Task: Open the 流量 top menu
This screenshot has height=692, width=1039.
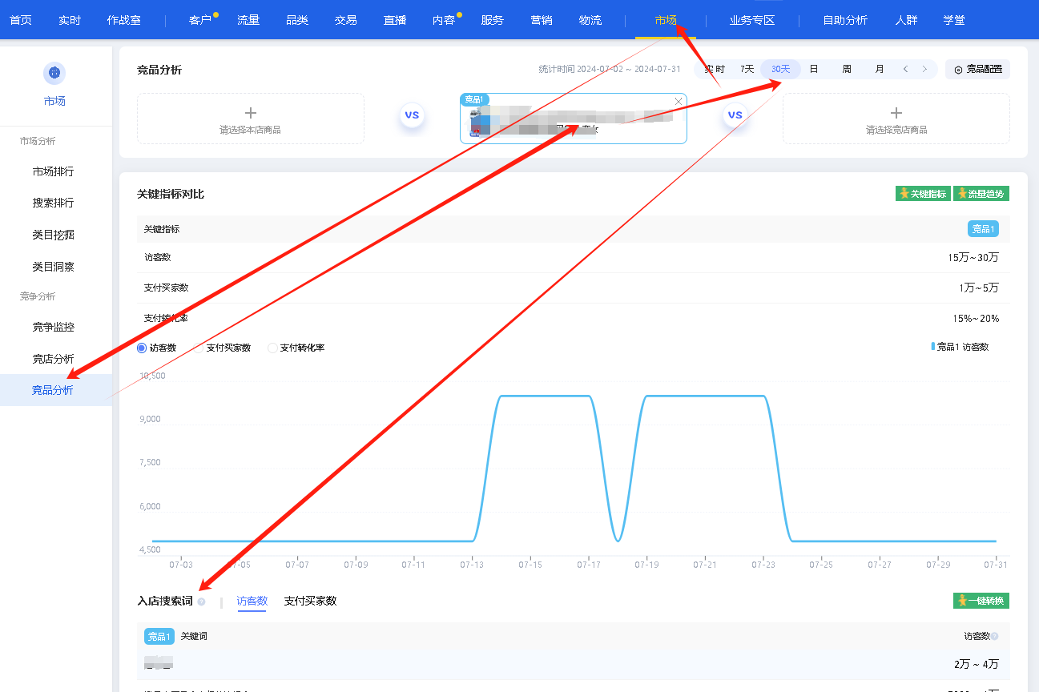Action: [248, 20]
